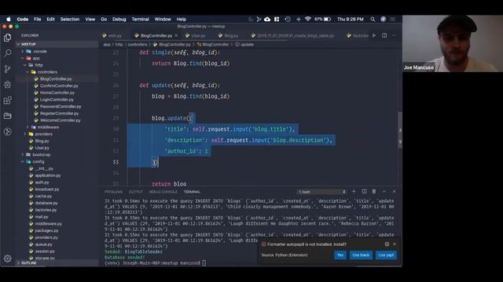
Task: Click Joe Mancuso's webcam video thumbnail
Action: point(453,44)
